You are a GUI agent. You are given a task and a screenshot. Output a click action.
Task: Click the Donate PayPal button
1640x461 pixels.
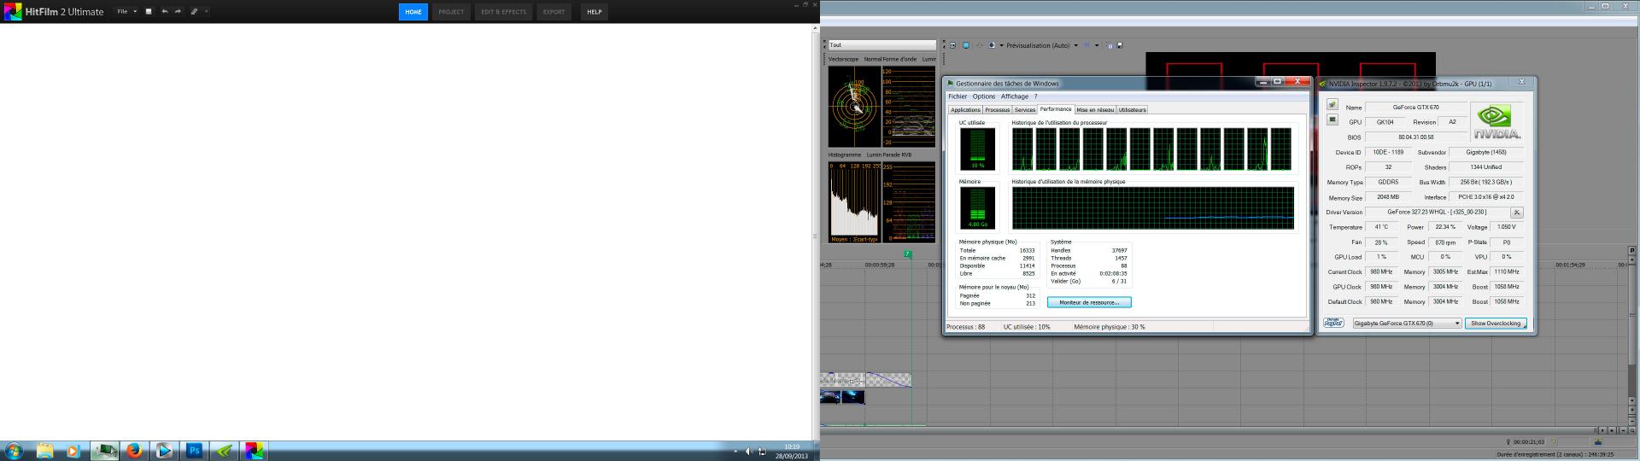[x=1333, y=323]
